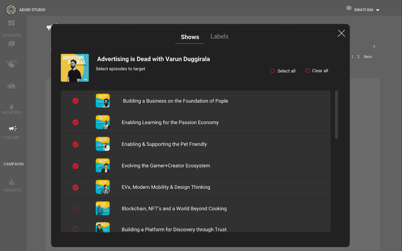
Task: Check Blockchain, NFT's and a World Beyond Cooking
Action: click(75, 209)
